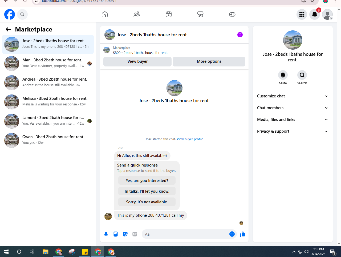Open the network icon in system tray

300,252
